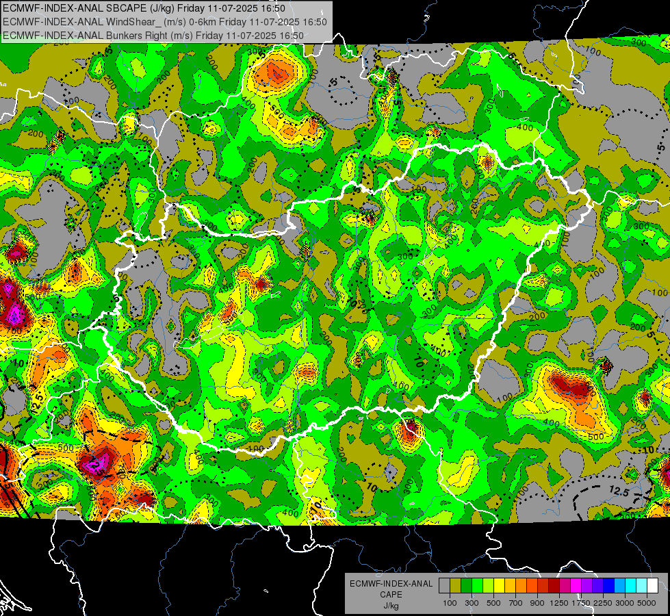The height and width of the screenshot is (616, 670).
Task: Click the '1750' tick value in the legend
Action: click(581, 603)
